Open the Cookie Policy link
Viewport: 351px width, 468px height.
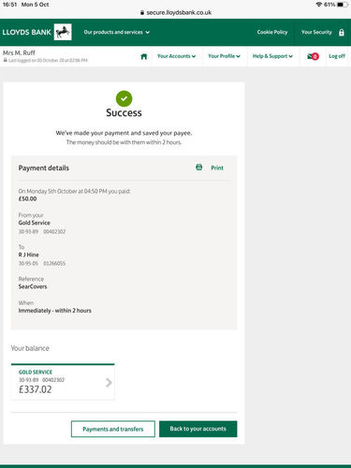pos(272,32)
